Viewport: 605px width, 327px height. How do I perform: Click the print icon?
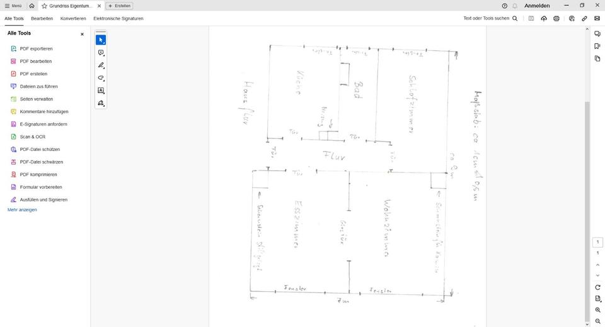(556, 19)
